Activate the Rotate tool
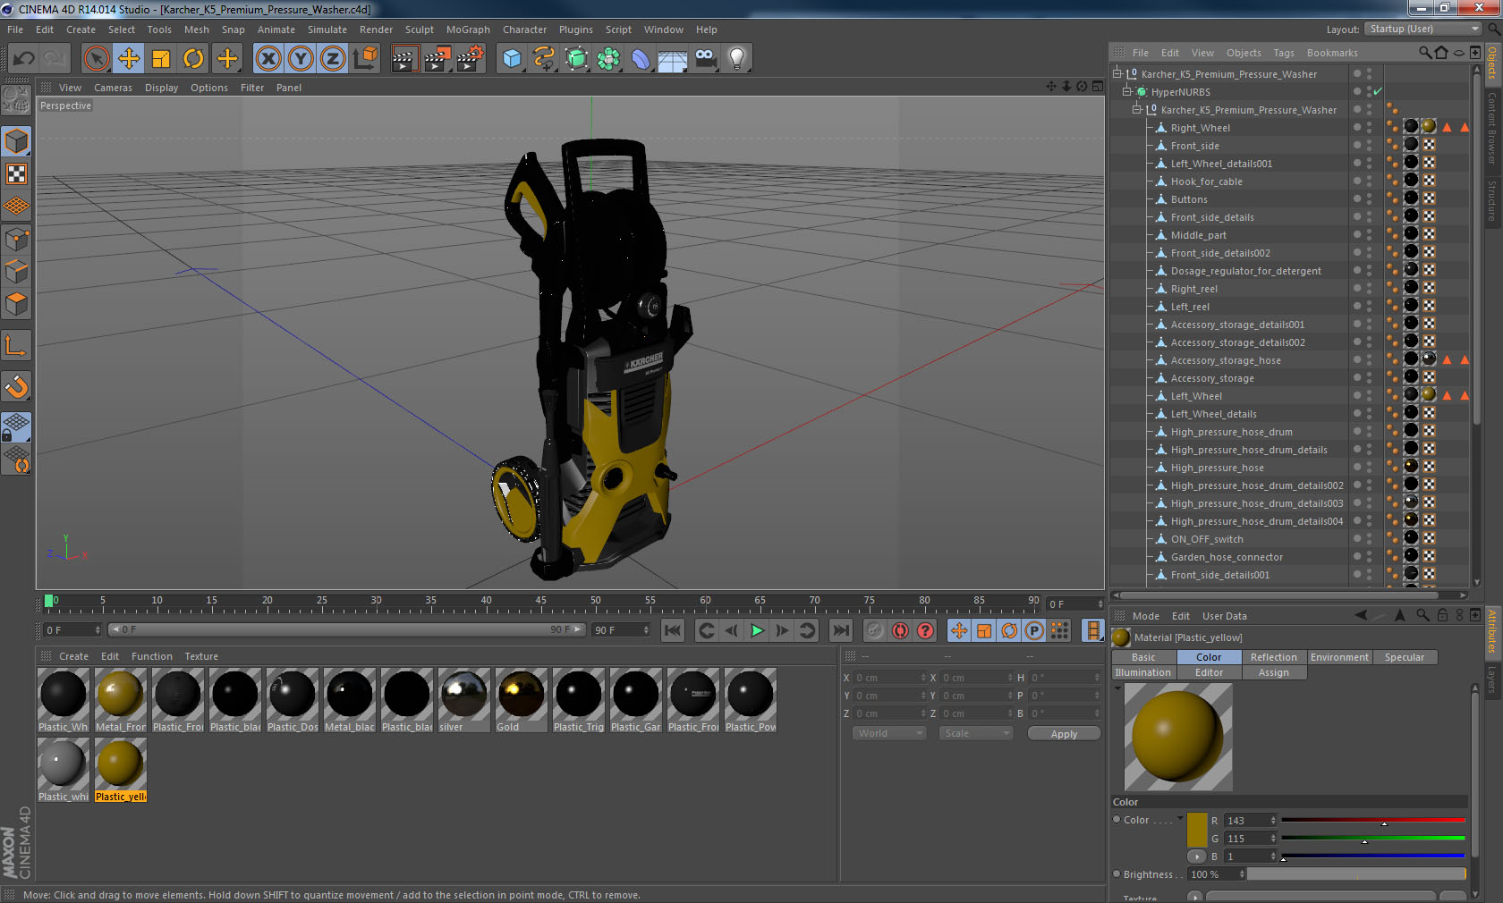The image size is (1503, 903). 193,59
